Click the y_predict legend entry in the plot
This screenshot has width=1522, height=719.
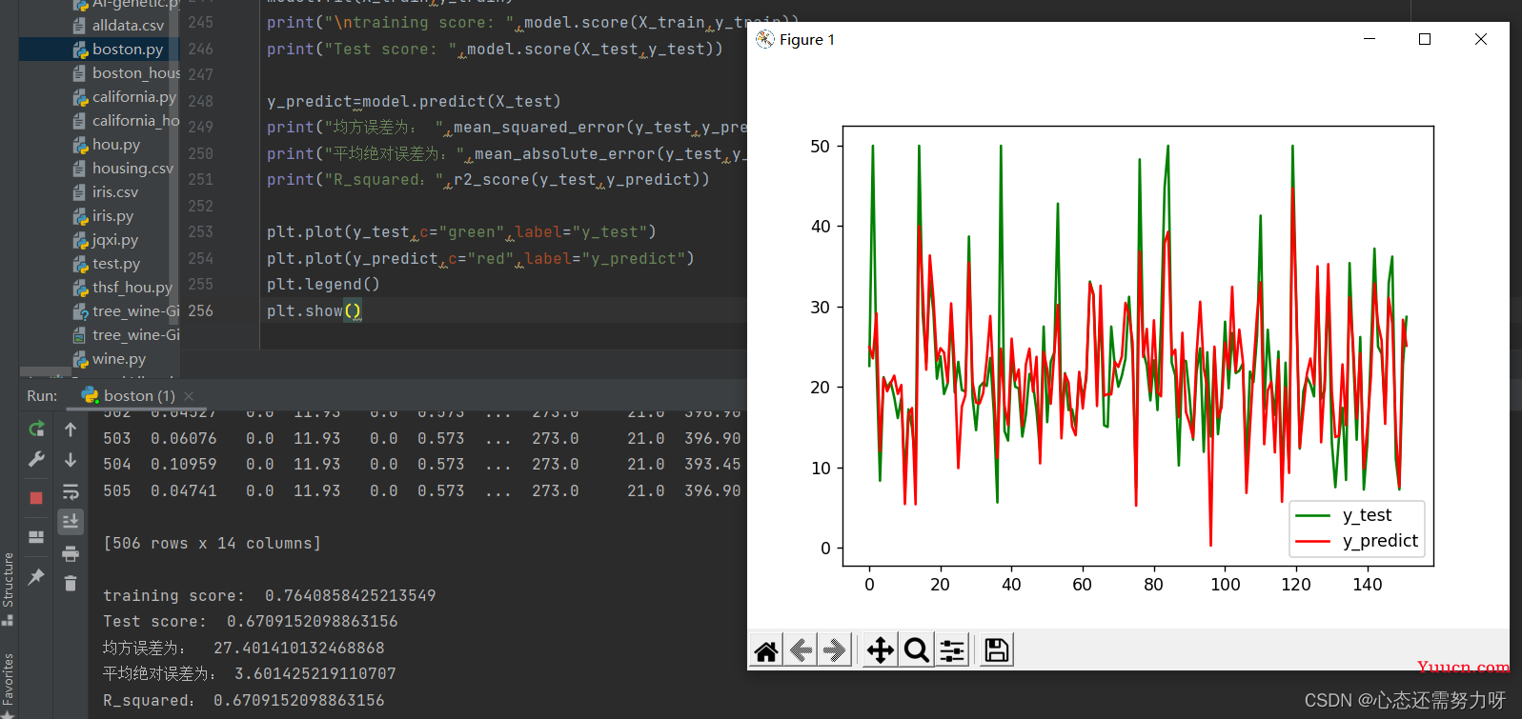[x=1380, y=541]
